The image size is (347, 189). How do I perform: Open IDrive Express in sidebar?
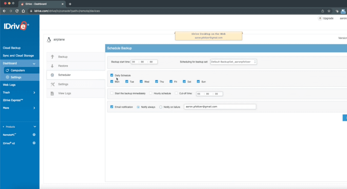pyautogui.click(x=13, y=100)
